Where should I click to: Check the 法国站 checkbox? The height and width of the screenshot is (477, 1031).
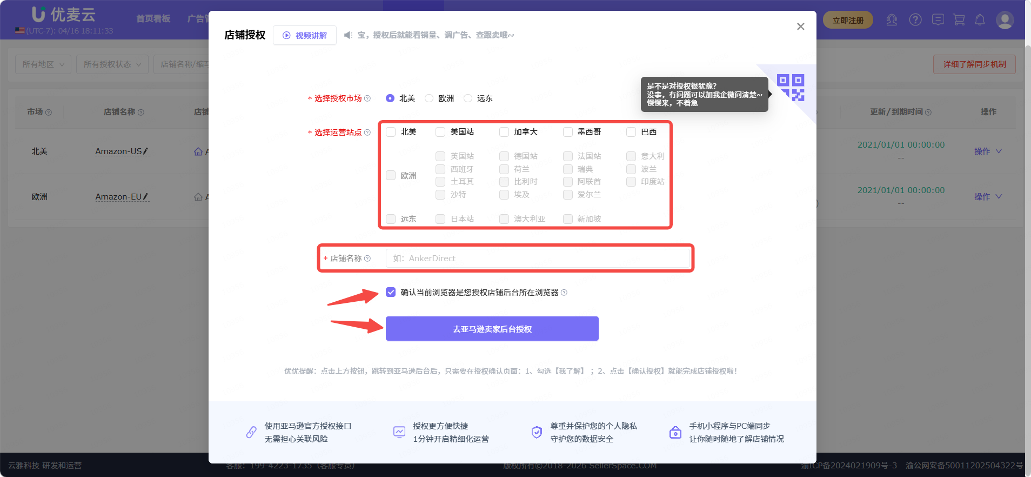568,156
